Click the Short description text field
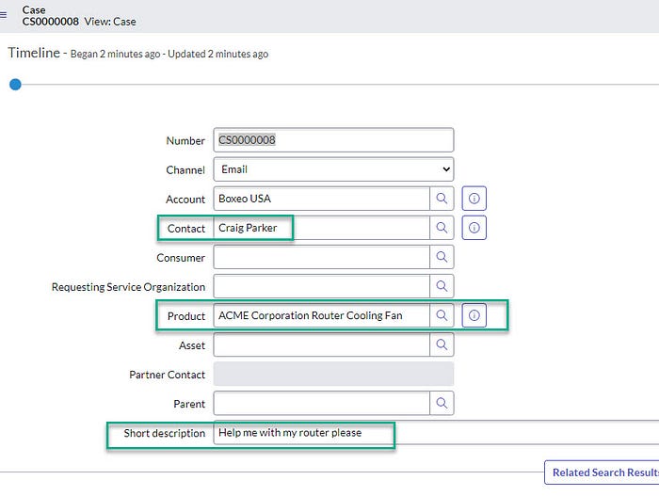The height and width of the screenshot is (496, 659). point(433,433)
